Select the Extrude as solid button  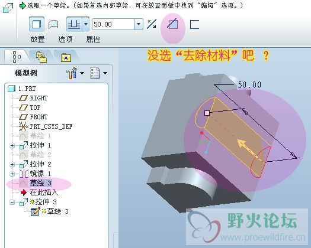(37, 24)
